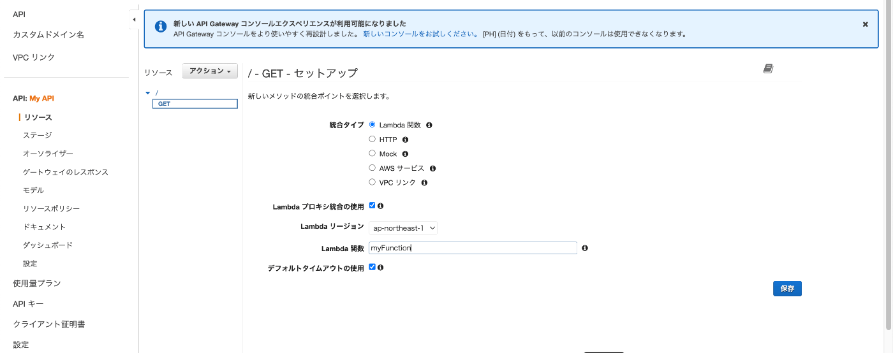Show info for AWS サービス integration type
This screenshot has width=893, height=353.
(x=432, y=169)
